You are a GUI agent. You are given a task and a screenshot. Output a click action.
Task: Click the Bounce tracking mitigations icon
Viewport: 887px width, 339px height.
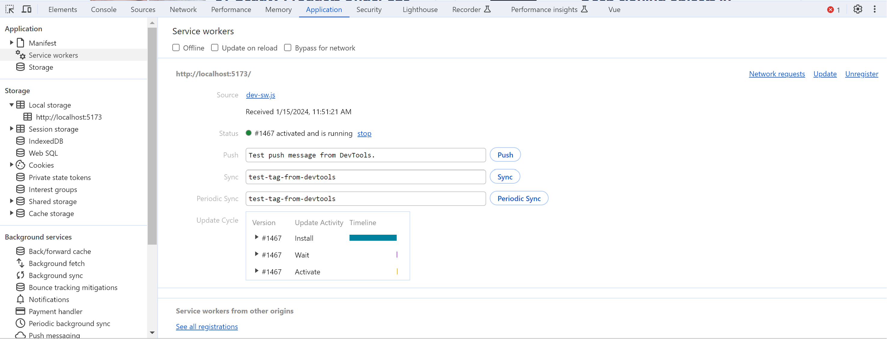(21, 287)
